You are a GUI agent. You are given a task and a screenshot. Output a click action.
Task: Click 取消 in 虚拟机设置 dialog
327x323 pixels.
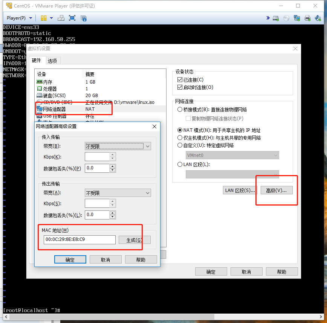pos(246,271)
